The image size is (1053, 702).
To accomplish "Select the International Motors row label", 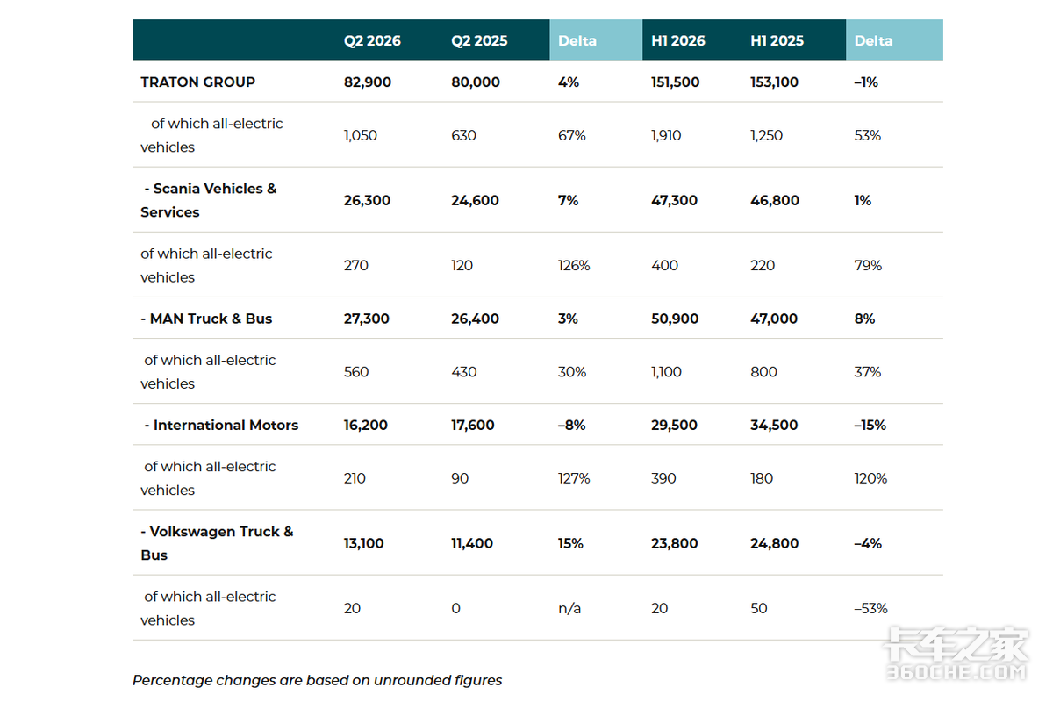I will [x=221, y=425].
